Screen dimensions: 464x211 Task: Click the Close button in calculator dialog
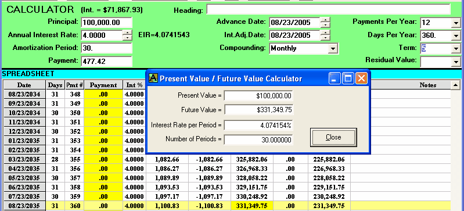tap(333, 137)
